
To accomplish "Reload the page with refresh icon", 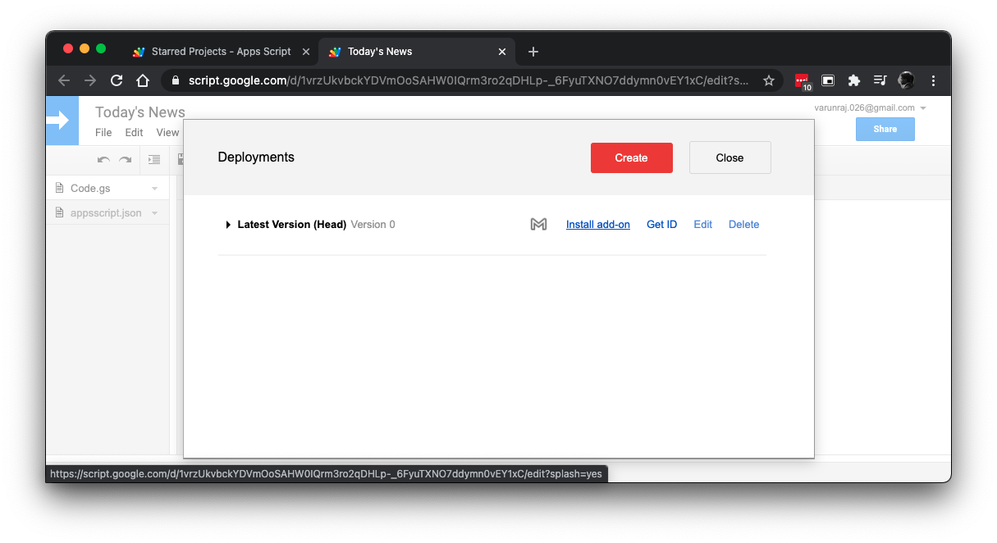I will pyautogui.click(x=117, y=80).
